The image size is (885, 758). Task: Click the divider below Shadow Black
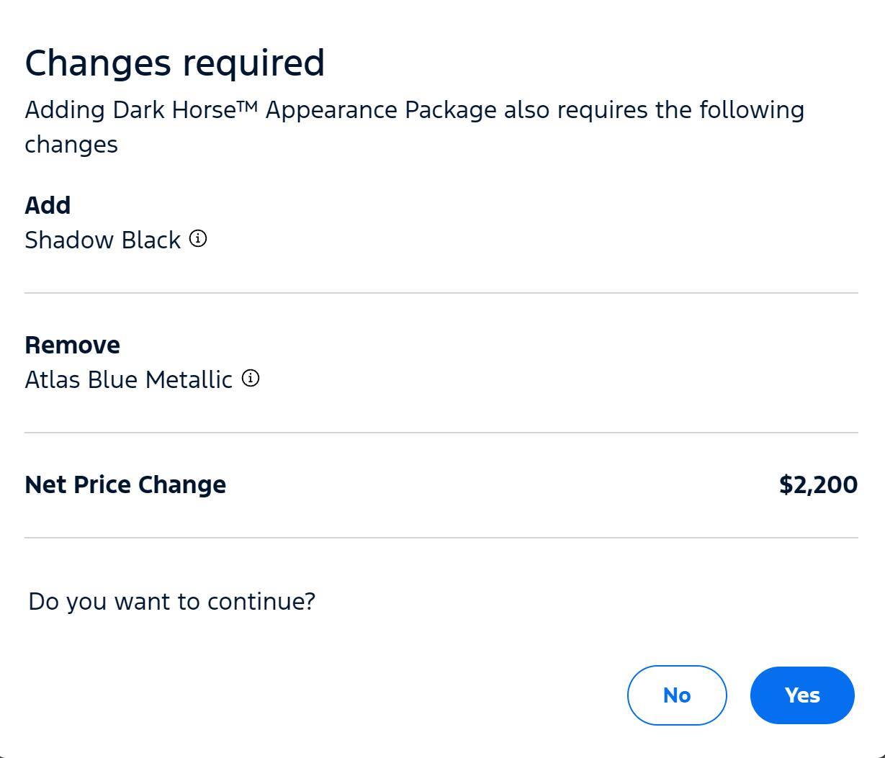(x=441, y=293)
